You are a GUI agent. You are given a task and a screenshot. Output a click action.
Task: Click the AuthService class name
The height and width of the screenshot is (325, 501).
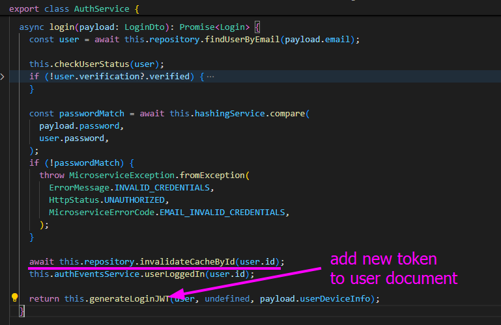(102, 8)
